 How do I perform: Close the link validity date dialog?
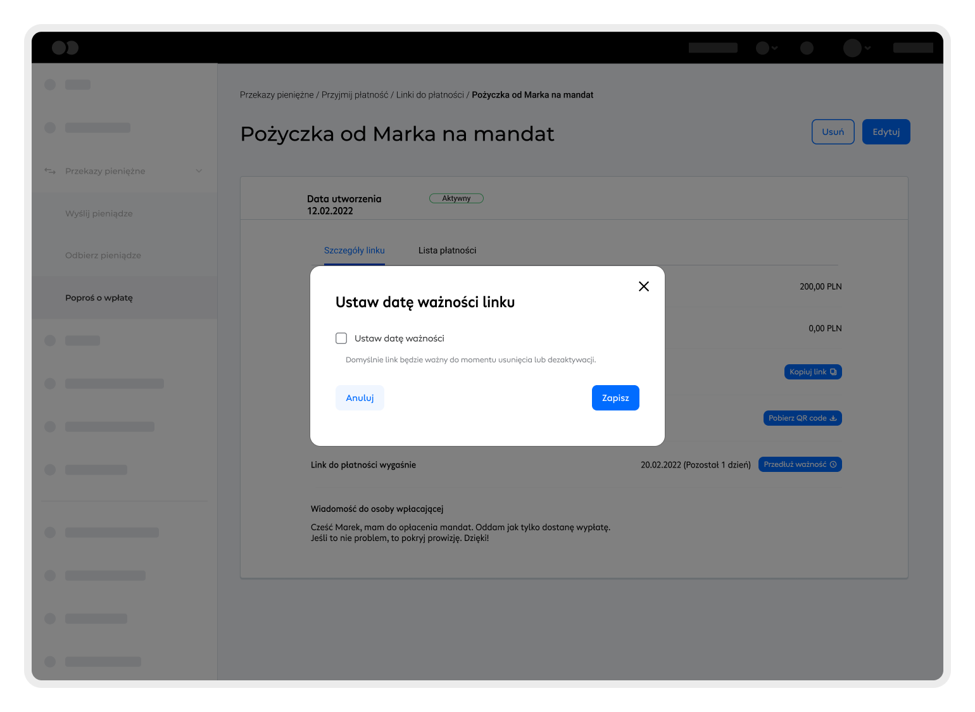click(x=644, y=286)
